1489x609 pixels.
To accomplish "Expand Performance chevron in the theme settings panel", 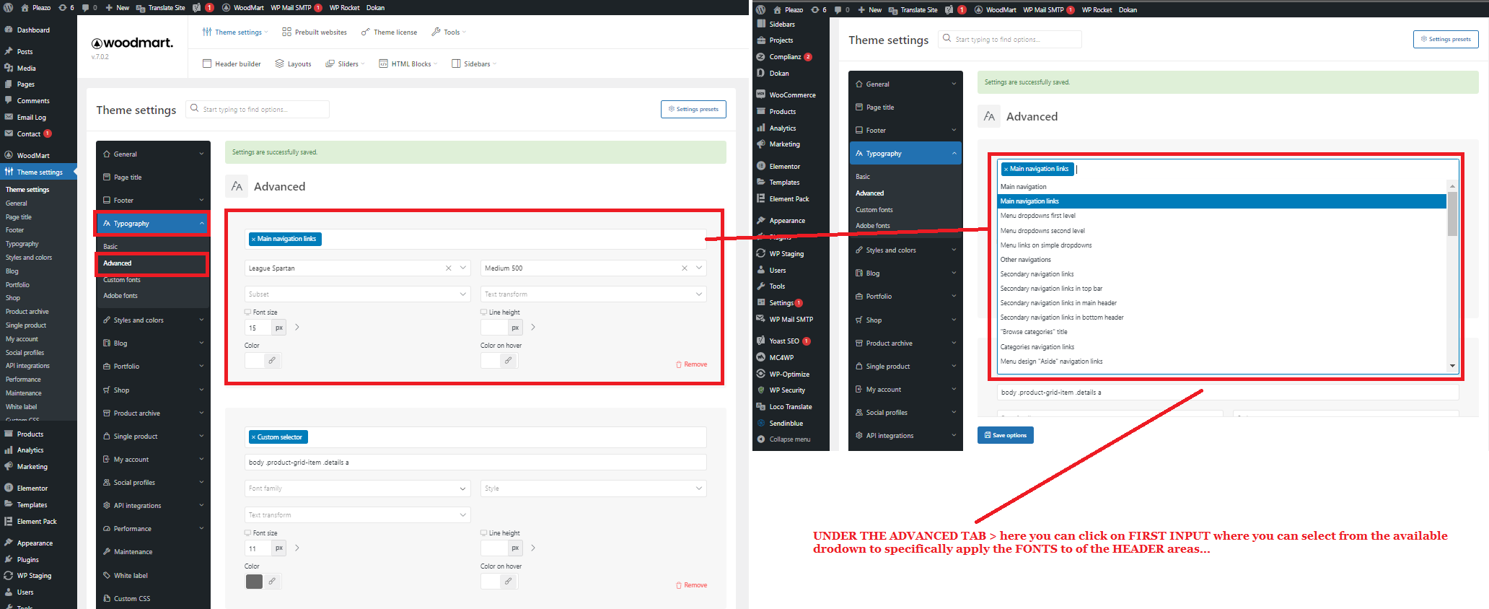I will (x=201, y=528).
